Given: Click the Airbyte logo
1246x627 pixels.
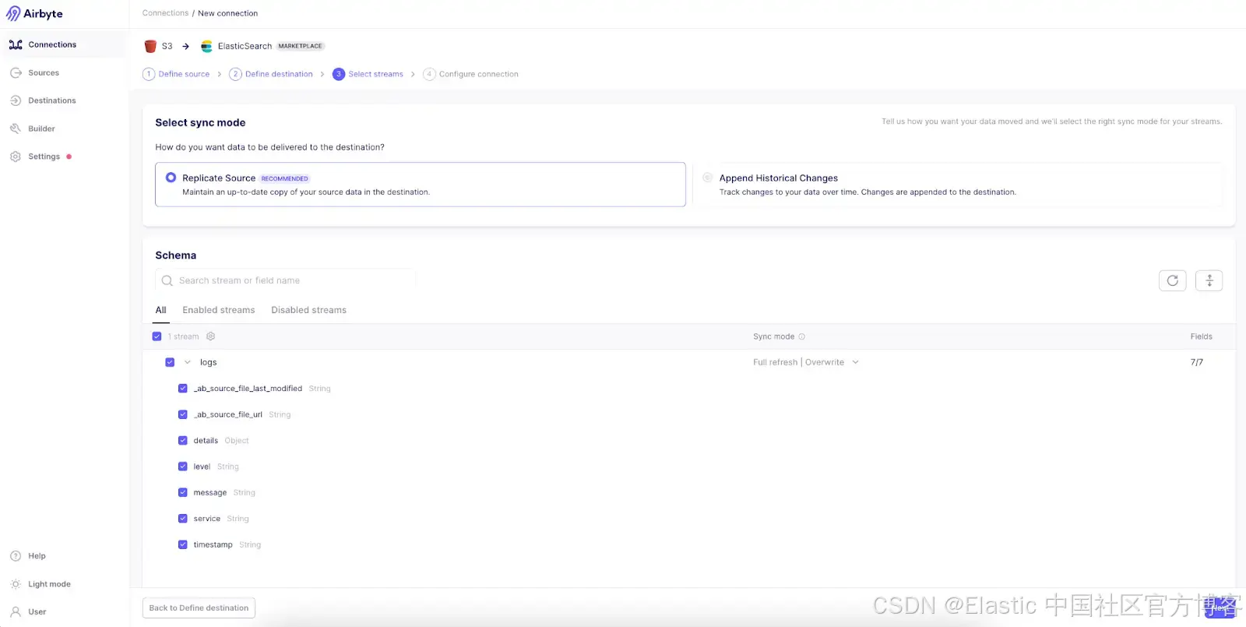Looking at the screenshot, I should [34, 14].
